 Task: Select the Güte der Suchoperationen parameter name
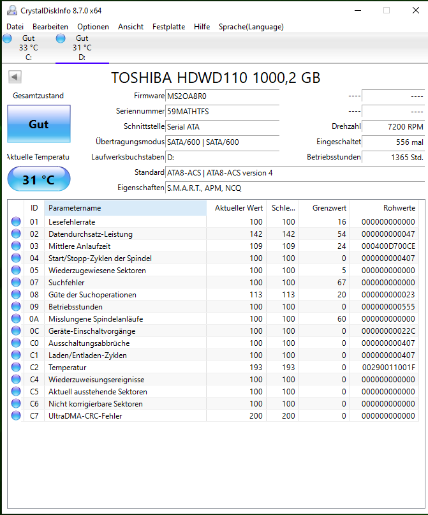click(x=92, y=295)
